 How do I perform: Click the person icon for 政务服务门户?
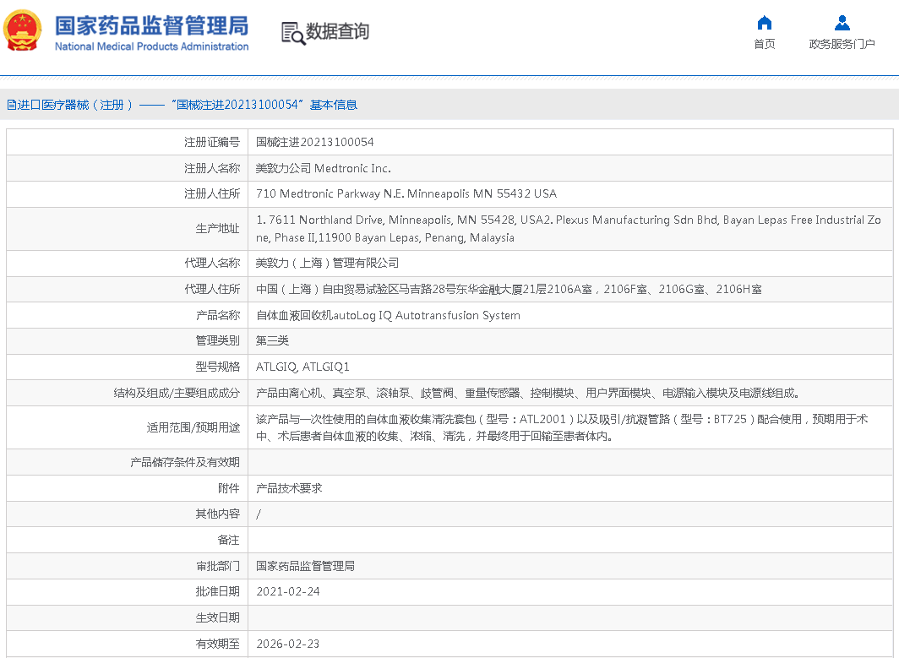coord(842,23)
